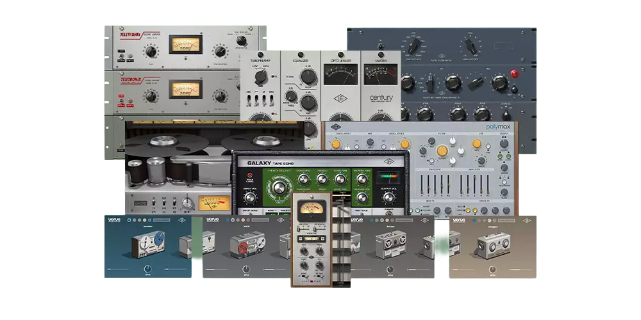Click the lower Teletronix gain knob
The image size is (641, 320).
click(151, 96)
